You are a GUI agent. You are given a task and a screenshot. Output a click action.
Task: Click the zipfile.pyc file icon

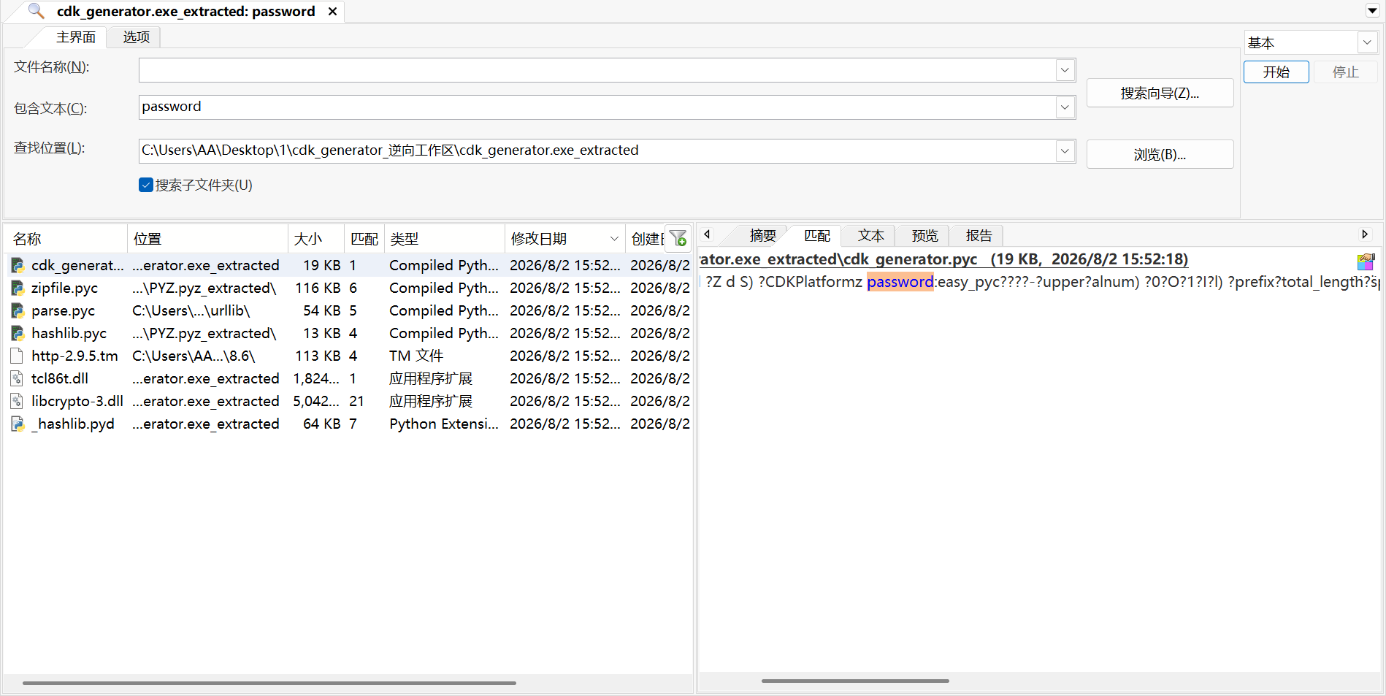coord(18,288)
